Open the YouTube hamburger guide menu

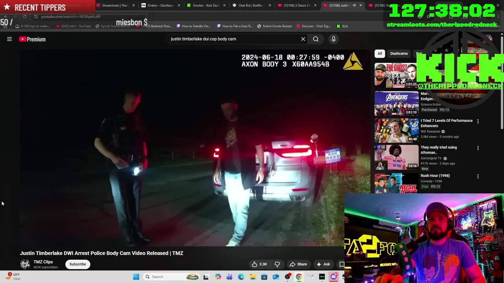[x=9, y=39]
